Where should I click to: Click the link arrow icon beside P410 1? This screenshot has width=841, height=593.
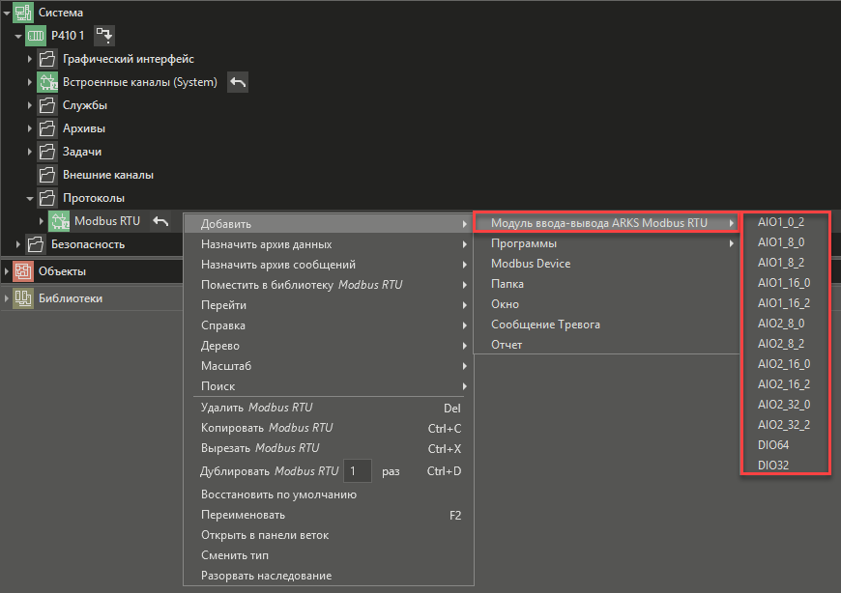104,36
